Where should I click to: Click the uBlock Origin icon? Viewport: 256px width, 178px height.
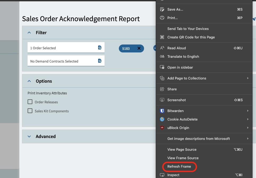click(162, 128)
